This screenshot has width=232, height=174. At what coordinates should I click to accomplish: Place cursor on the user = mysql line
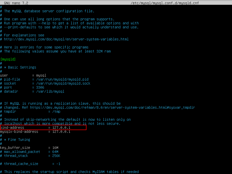tap(23, 75)
